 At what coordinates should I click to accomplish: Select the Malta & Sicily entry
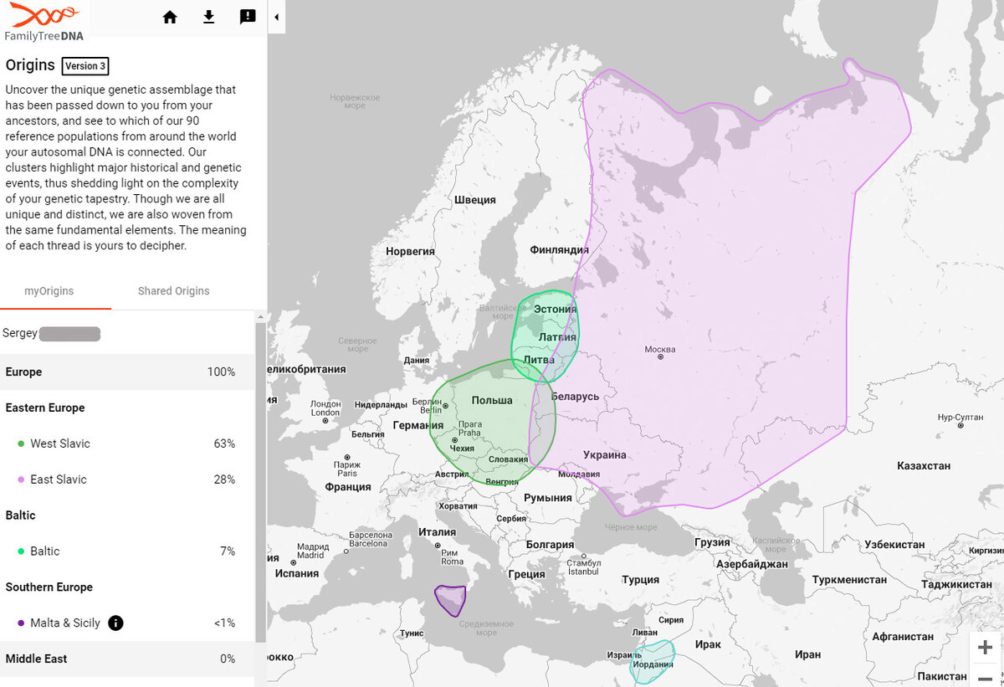pos(127,623)
